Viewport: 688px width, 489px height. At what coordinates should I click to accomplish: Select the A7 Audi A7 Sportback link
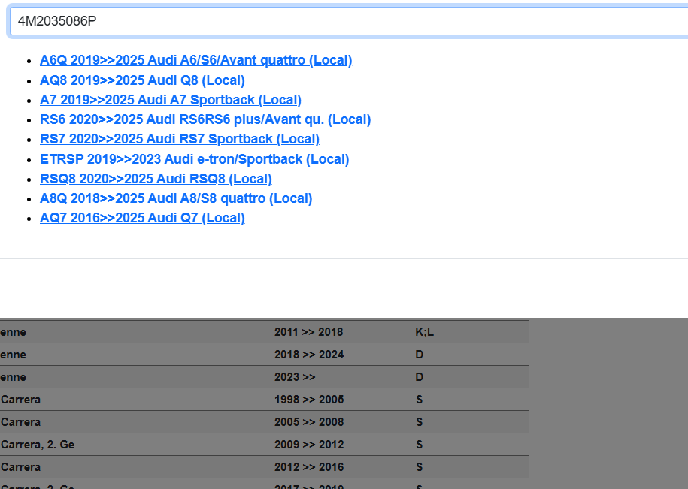pyautogui.click(x=170, y=100)
